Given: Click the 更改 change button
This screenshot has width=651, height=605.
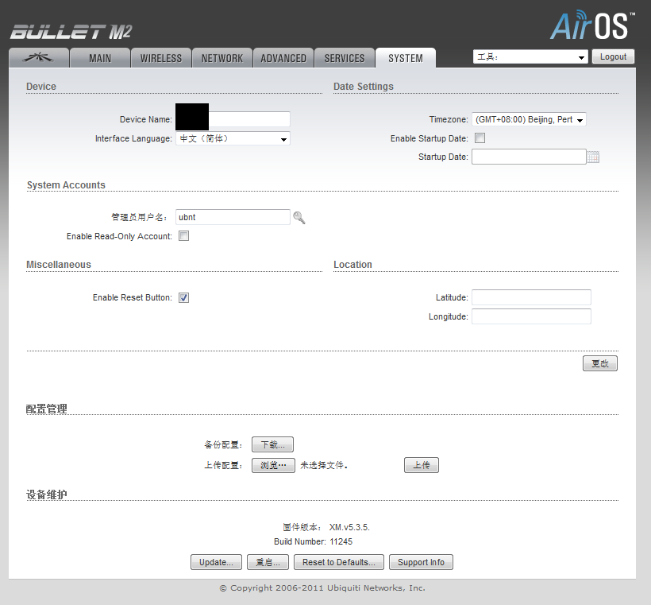Looking at the screenshot, I should (600, 363).
